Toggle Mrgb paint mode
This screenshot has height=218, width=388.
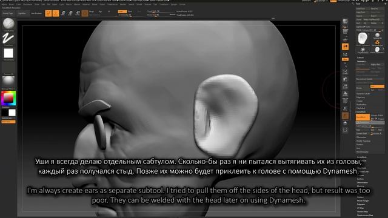tap(92, 12)
